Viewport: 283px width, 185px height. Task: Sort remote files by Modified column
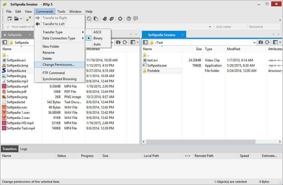[245, 49]
